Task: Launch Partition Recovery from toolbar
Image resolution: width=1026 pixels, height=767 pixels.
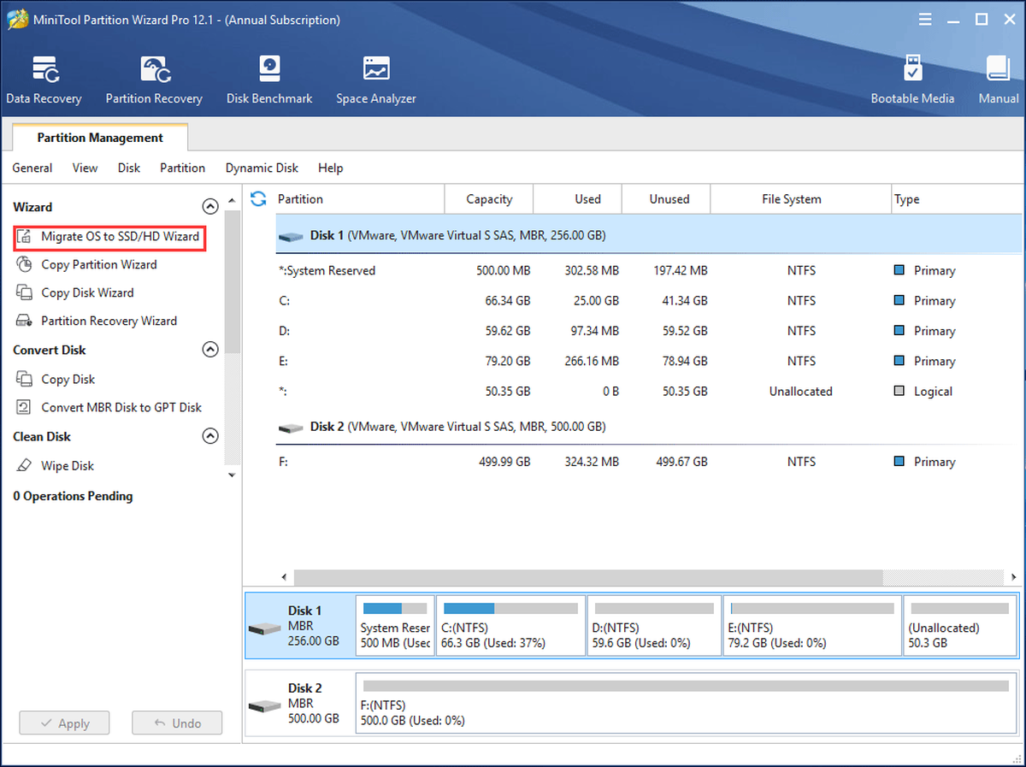Action: pos(154,80)
